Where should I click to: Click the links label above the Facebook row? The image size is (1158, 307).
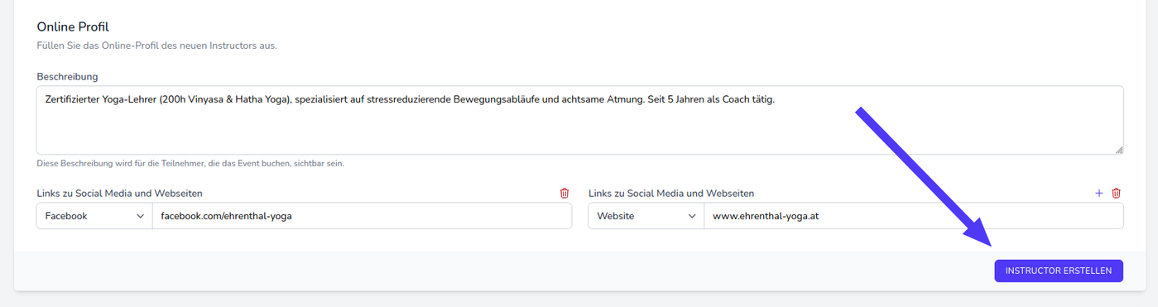tap(120, 194)
